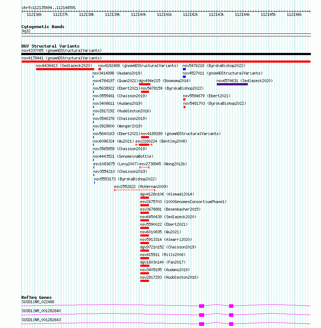
Task: Click nsv5594679 (Ebert2021) label
Action: (207, 96)
